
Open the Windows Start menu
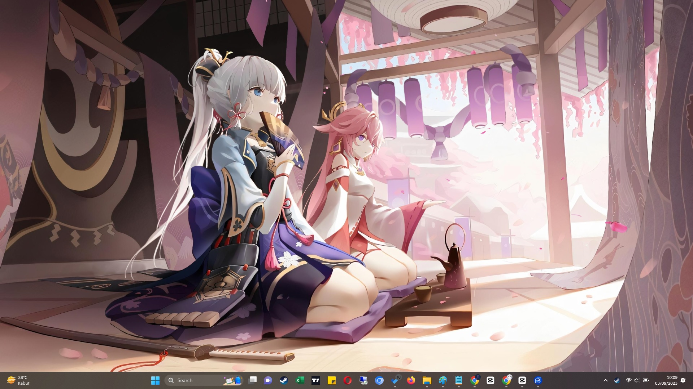coord(155,380)
